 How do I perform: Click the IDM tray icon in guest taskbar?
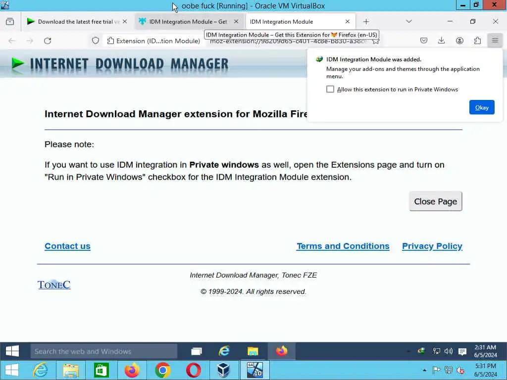[421, 351]
